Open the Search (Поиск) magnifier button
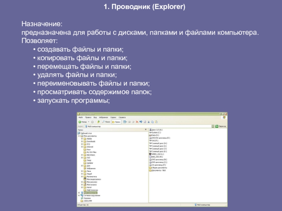 (106, 122)
